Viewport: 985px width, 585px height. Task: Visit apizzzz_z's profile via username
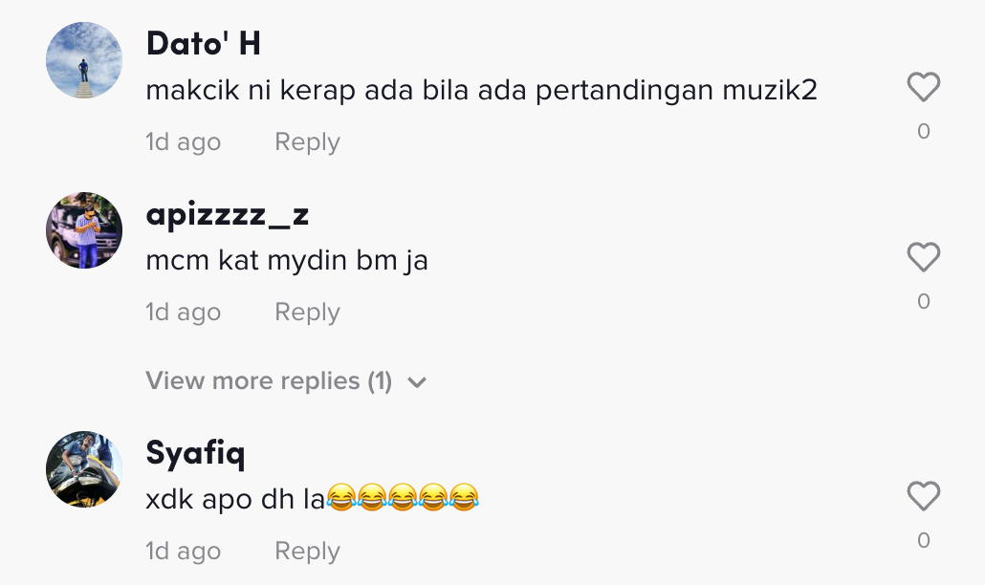[x=227, y=214]
